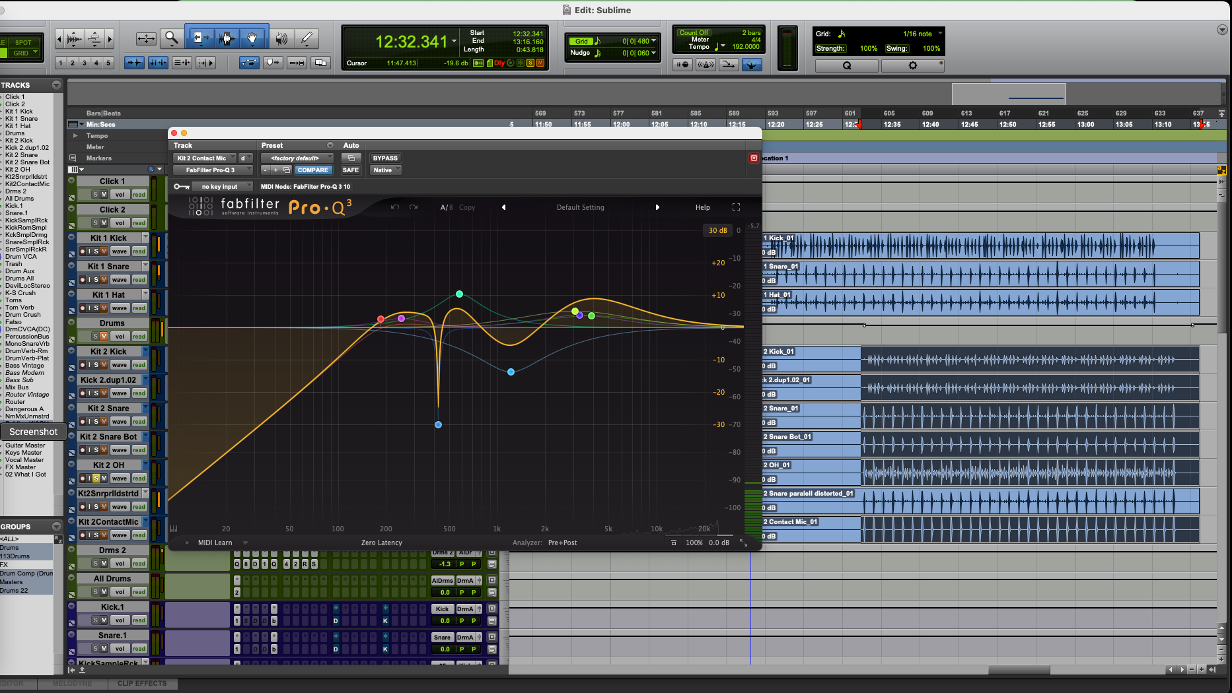Select zoom preset 5
The width and height of the screenshot is (1232, 693).
(108, 63)
